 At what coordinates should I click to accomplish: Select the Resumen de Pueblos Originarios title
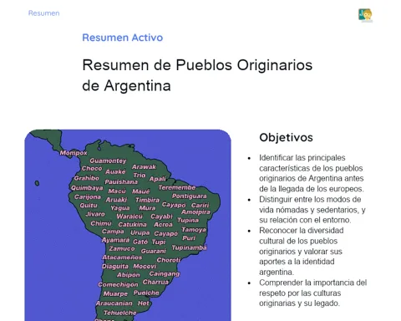[x=197, y=75]
